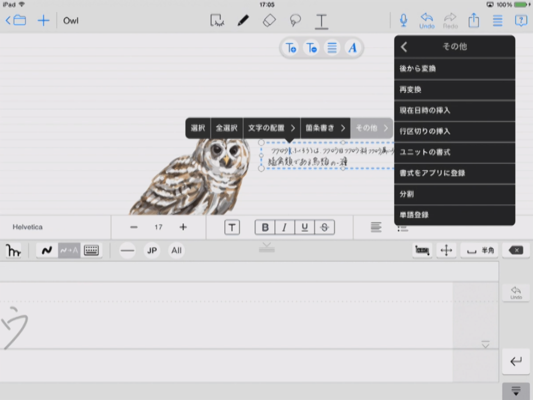Decrease font size with minus button
Viewport: 533px width, 400px height.
pyautogui.click(x=134, y=227)
